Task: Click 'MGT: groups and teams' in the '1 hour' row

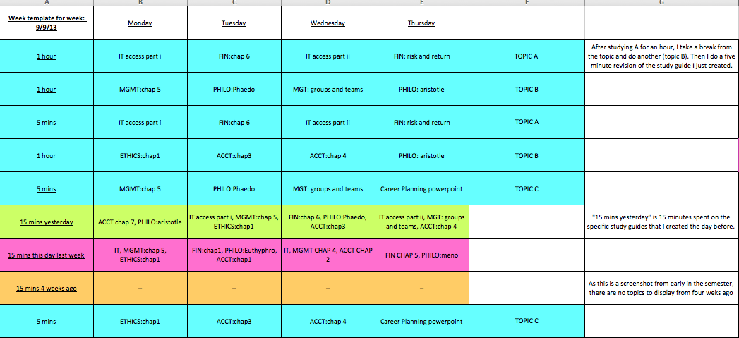Action: tap(328, 89)
